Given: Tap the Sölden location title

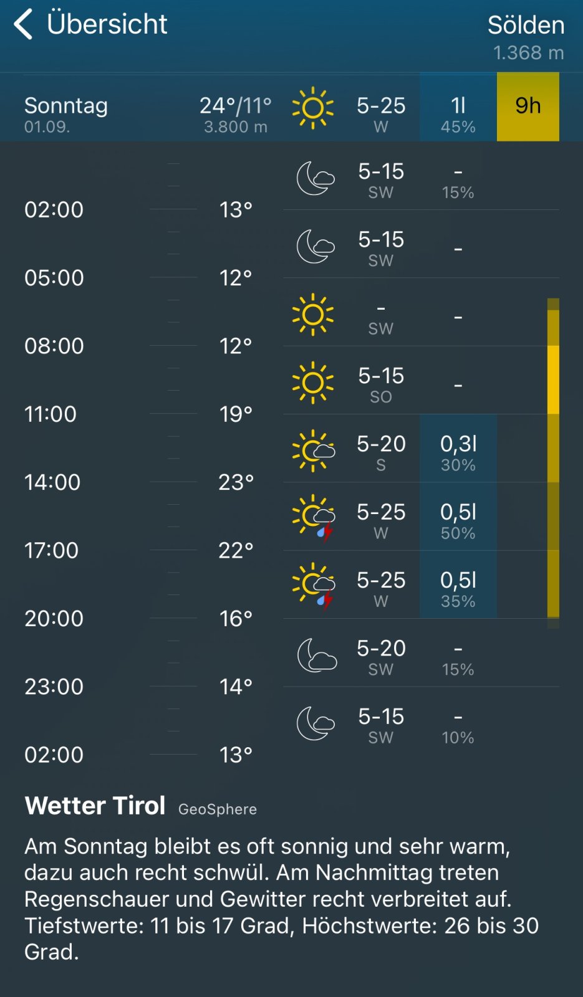Looking at the screenshot, I should [526, 26].
